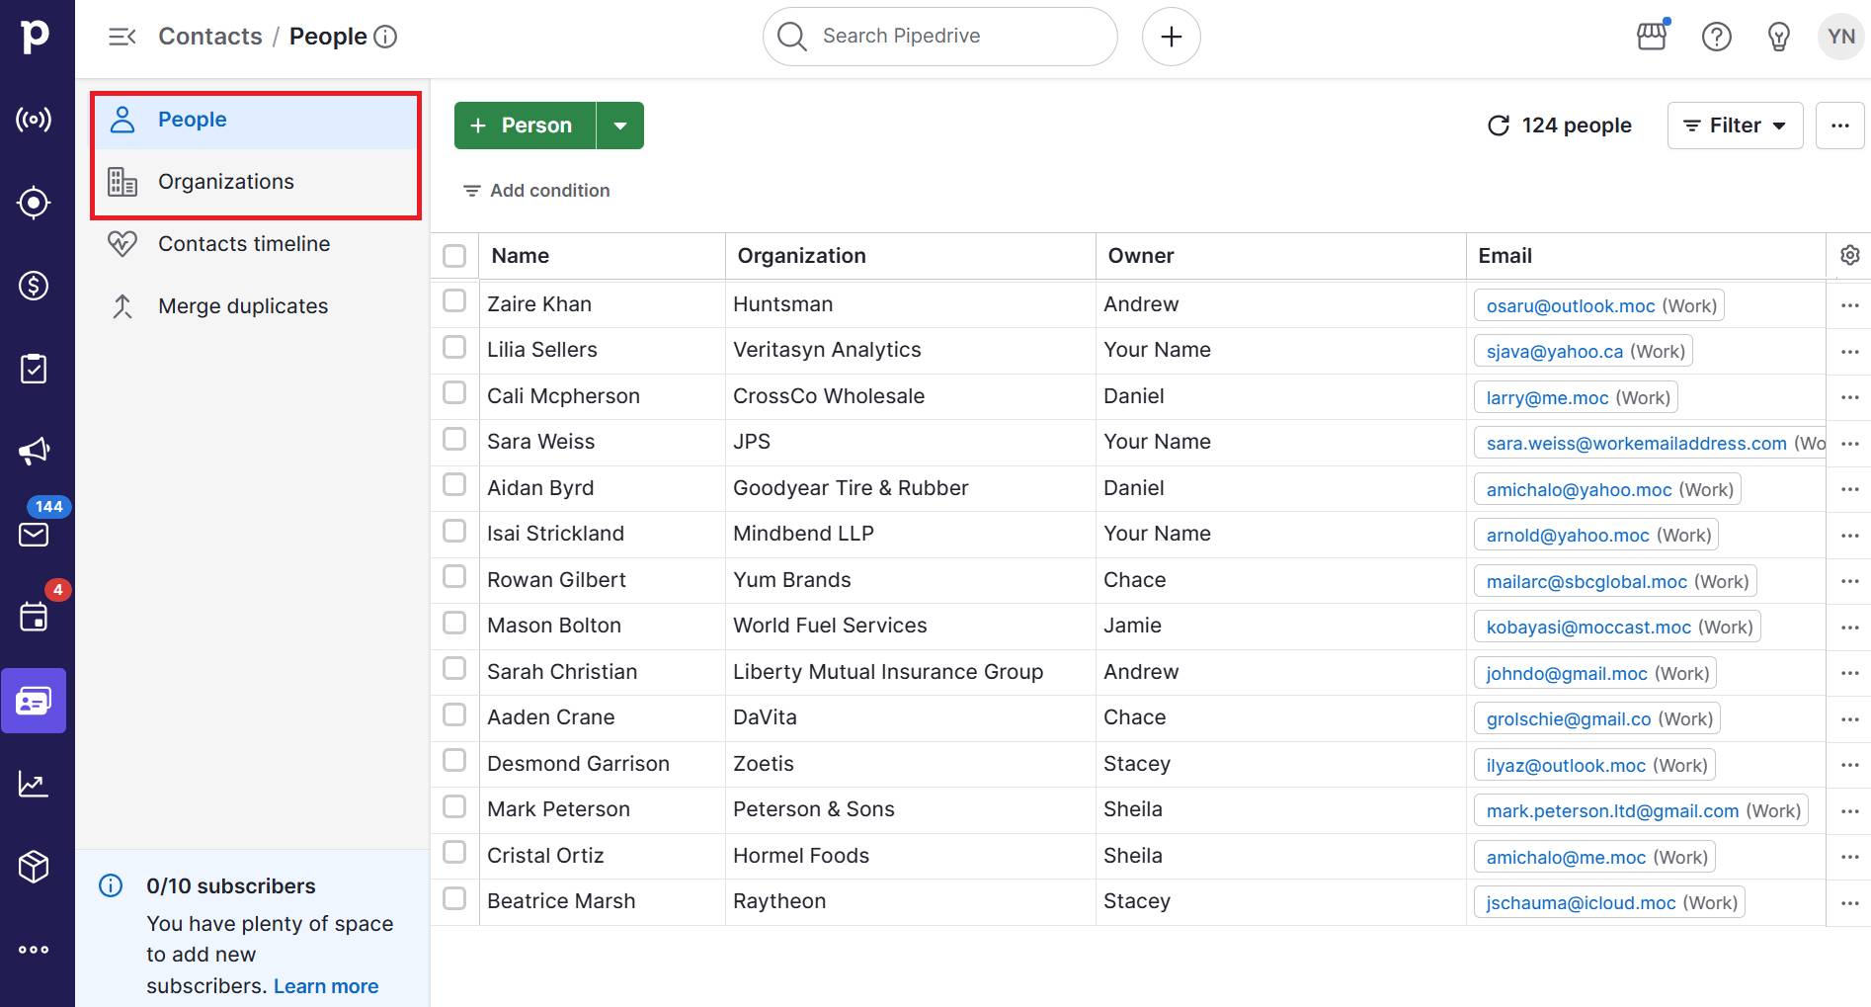Viewport: 1871px width, 1007px height.
Task: Click the info icon next to People title
Action: click(385, 37)
